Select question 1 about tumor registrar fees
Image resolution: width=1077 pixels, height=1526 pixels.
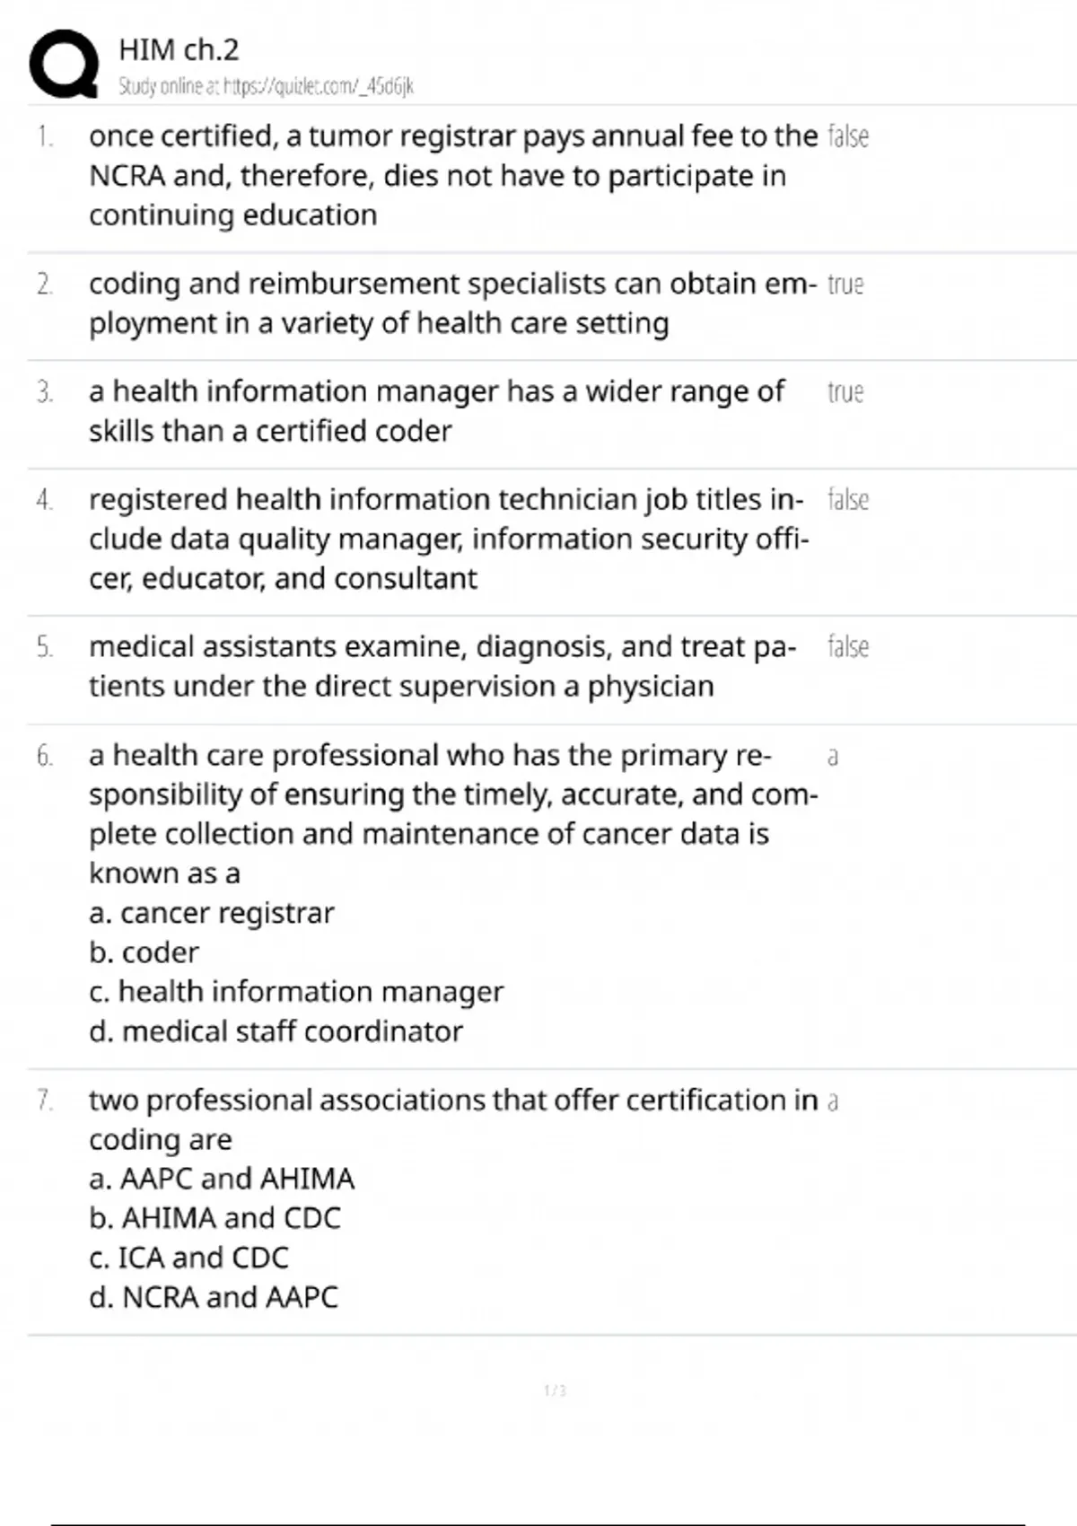coord(452,175)
